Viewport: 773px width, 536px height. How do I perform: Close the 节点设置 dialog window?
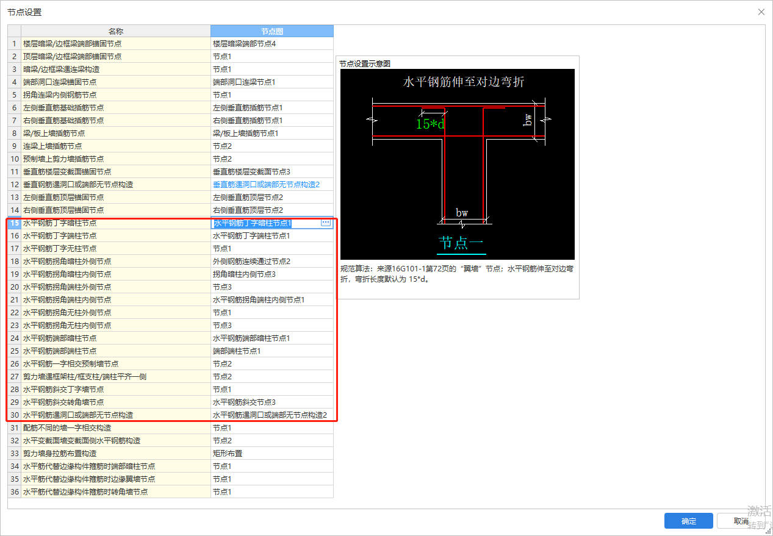[761, 12]
